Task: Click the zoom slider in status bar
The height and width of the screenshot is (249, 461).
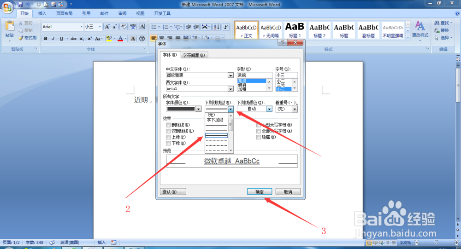Action: 436,243
